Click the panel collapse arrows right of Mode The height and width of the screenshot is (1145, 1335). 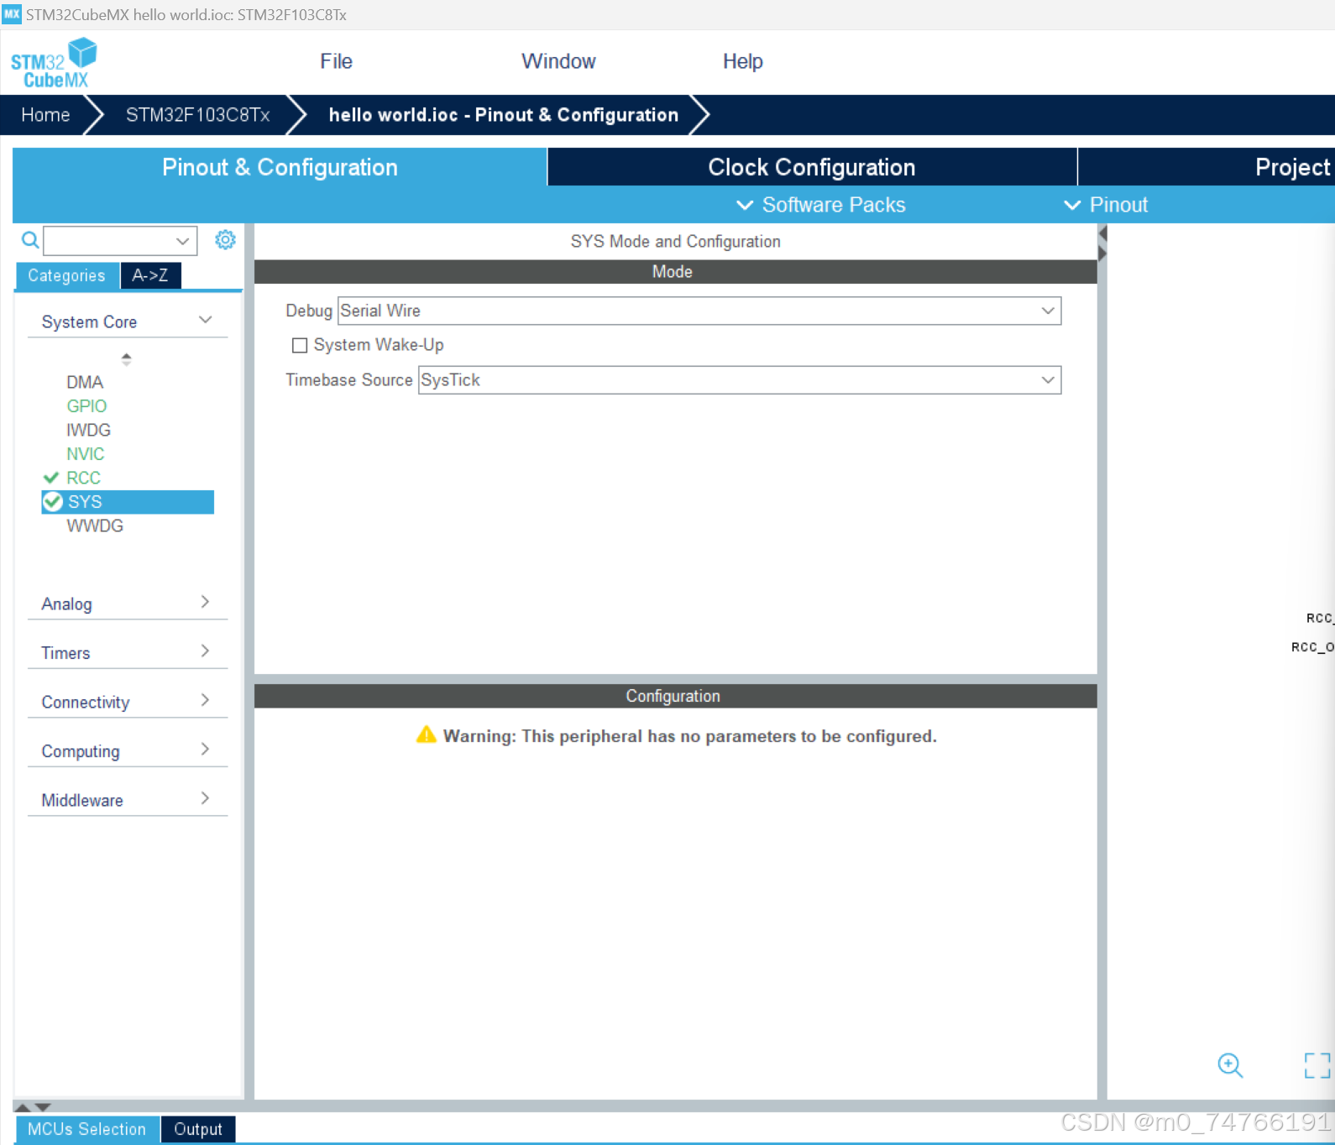[1102, 243]
